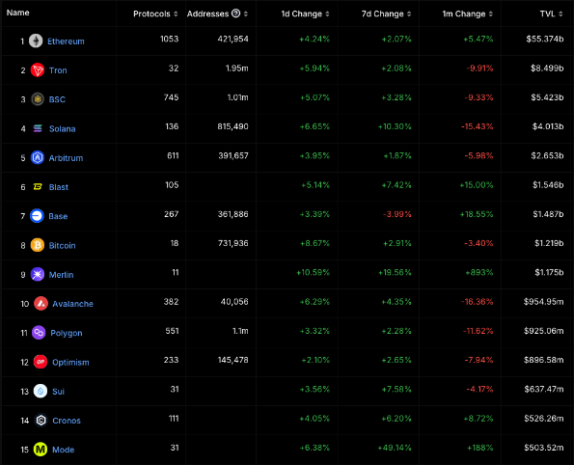Click the Merlin chain logo icon
574x465 pixels.
click(38, 274)
